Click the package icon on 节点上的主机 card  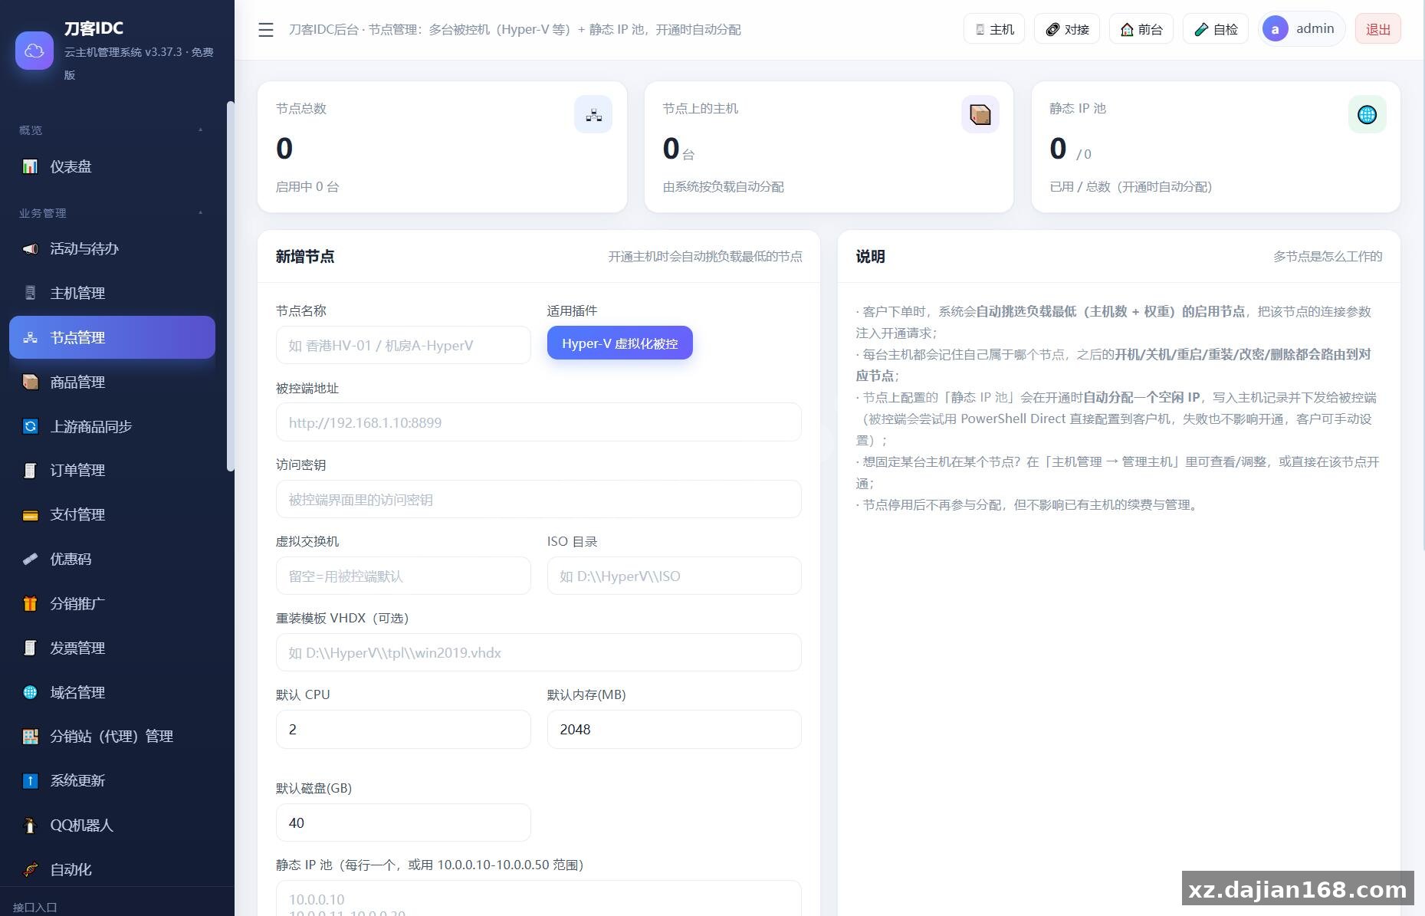[x=980, y=114]
